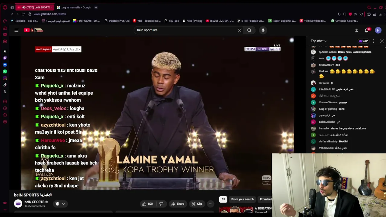Viewport: 386px width, 217px height.
Task: Share the video using Share button
Action: tap(177, 204)
